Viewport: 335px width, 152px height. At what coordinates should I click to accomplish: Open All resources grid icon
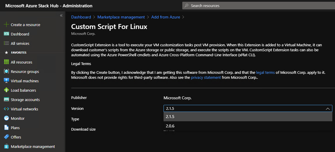6,62
